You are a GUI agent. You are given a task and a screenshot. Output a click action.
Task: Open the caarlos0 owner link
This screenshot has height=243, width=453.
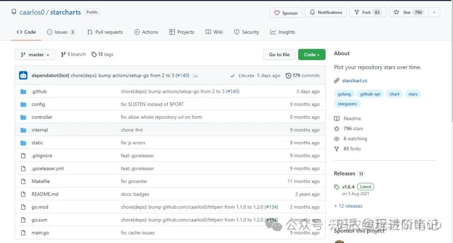(x=32, y=12)
